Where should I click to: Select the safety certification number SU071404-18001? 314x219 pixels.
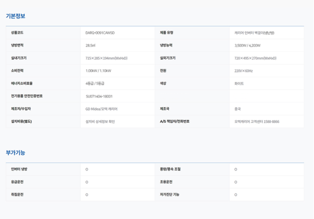click(99, 96)
